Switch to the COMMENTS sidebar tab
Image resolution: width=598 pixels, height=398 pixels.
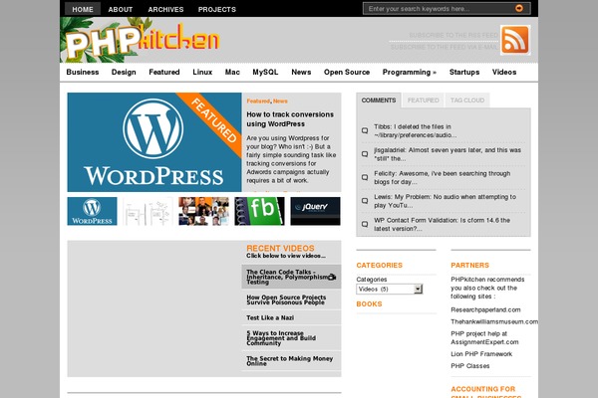point(379,100)
